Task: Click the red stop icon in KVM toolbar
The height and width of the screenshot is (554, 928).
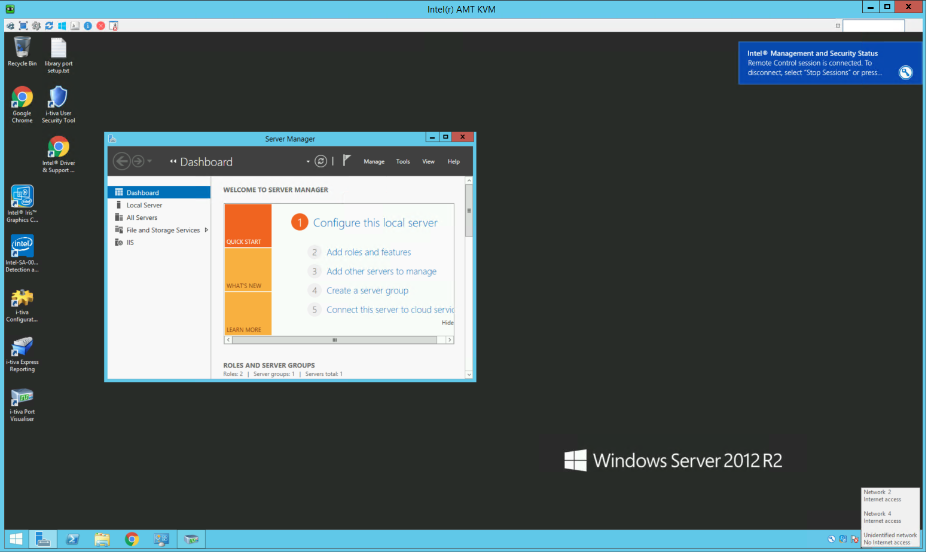Action: pyautogui.click(x=101, y=26)
